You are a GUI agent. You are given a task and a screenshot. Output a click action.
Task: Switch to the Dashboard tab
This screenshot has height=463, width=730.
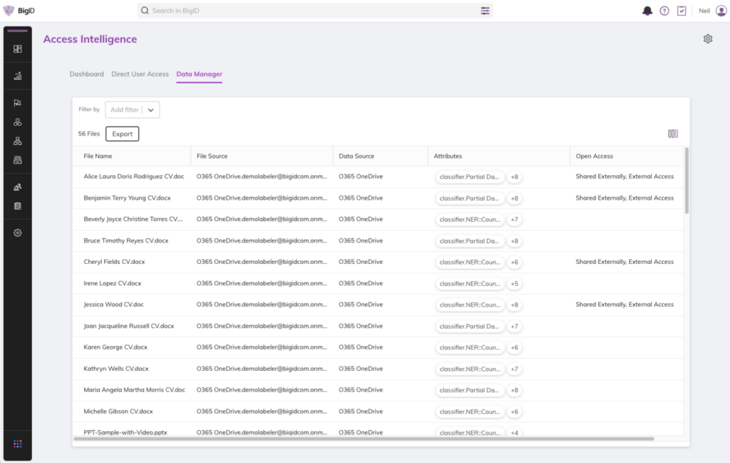(x=86, y=74)
